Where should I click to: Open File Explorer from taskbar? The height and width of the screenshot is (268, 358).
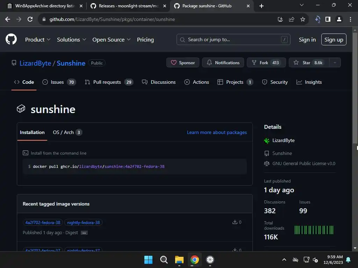point(179,260)
